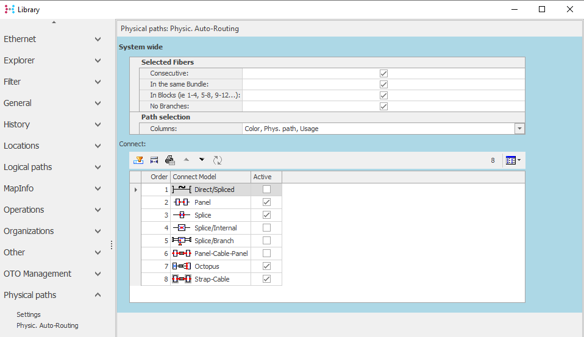Disable Active for Splice row
Image resolution: width=584 pixels, height=337 pixels.
266,215
